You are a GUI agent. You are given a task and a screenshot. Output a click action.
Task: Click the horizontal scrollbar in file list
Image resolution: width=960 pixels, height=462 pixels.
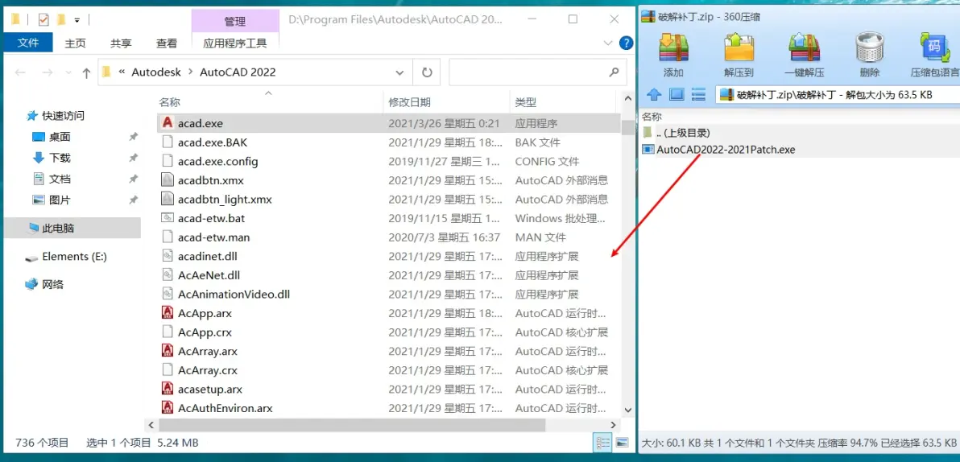click(x=351, y=425)
